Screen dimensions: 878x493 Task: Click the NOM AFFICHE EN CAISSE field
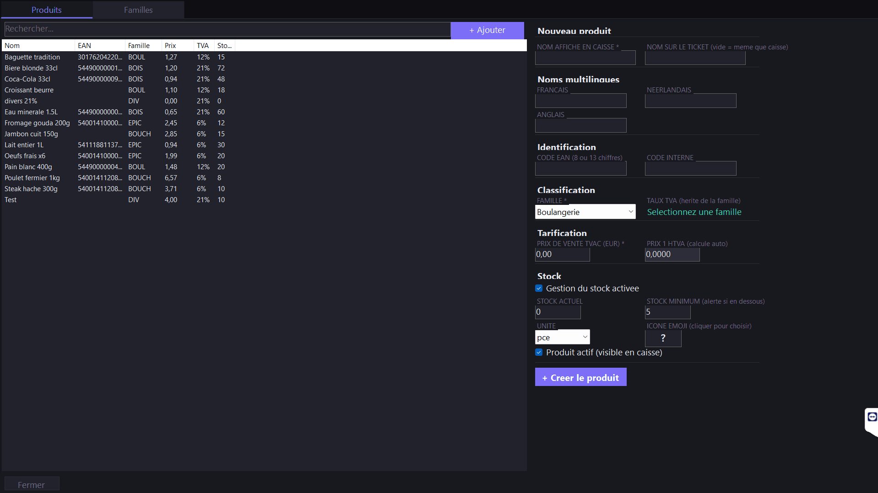pos(585,58)
